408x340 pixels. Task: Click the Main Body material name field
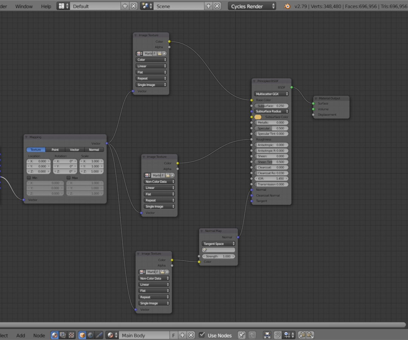coord(144,335)
